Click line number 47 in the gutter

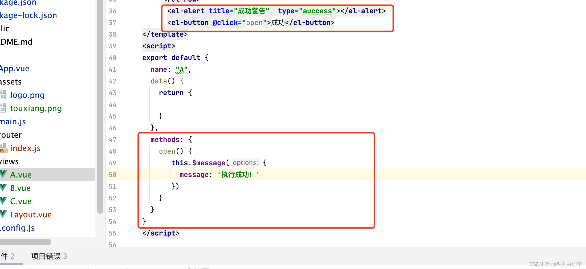tap(112, 140)
